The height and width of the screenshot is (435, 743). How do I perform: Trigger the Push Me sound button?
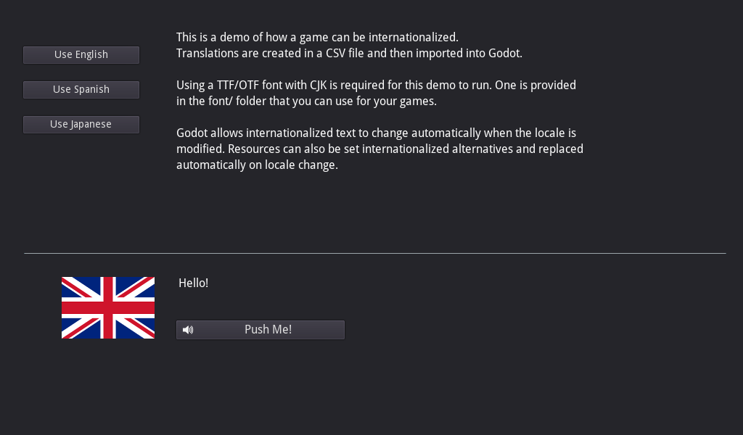260,329
